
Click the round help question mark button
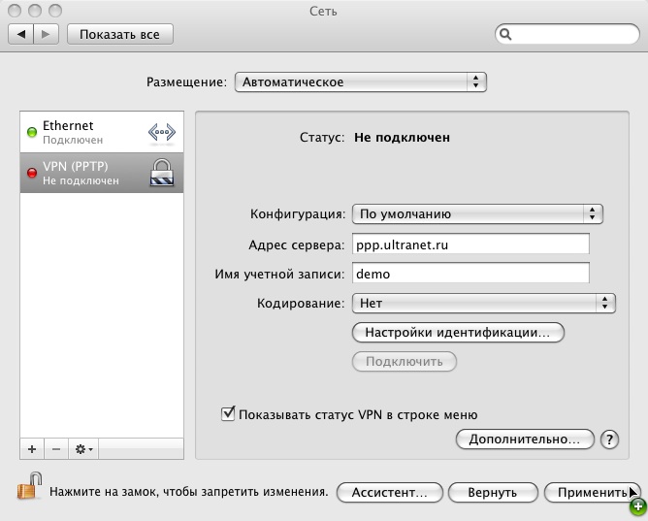[609, 440]
